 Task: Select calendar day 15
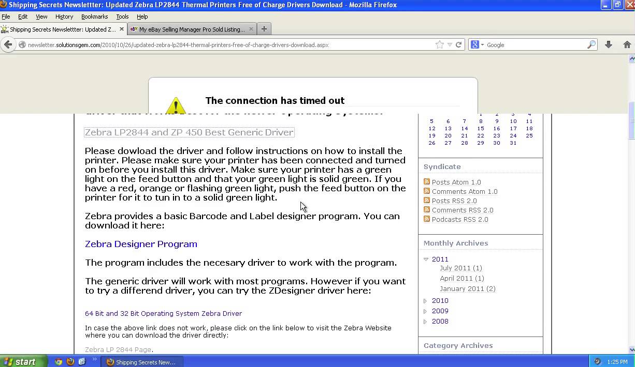tap(481, 128)
